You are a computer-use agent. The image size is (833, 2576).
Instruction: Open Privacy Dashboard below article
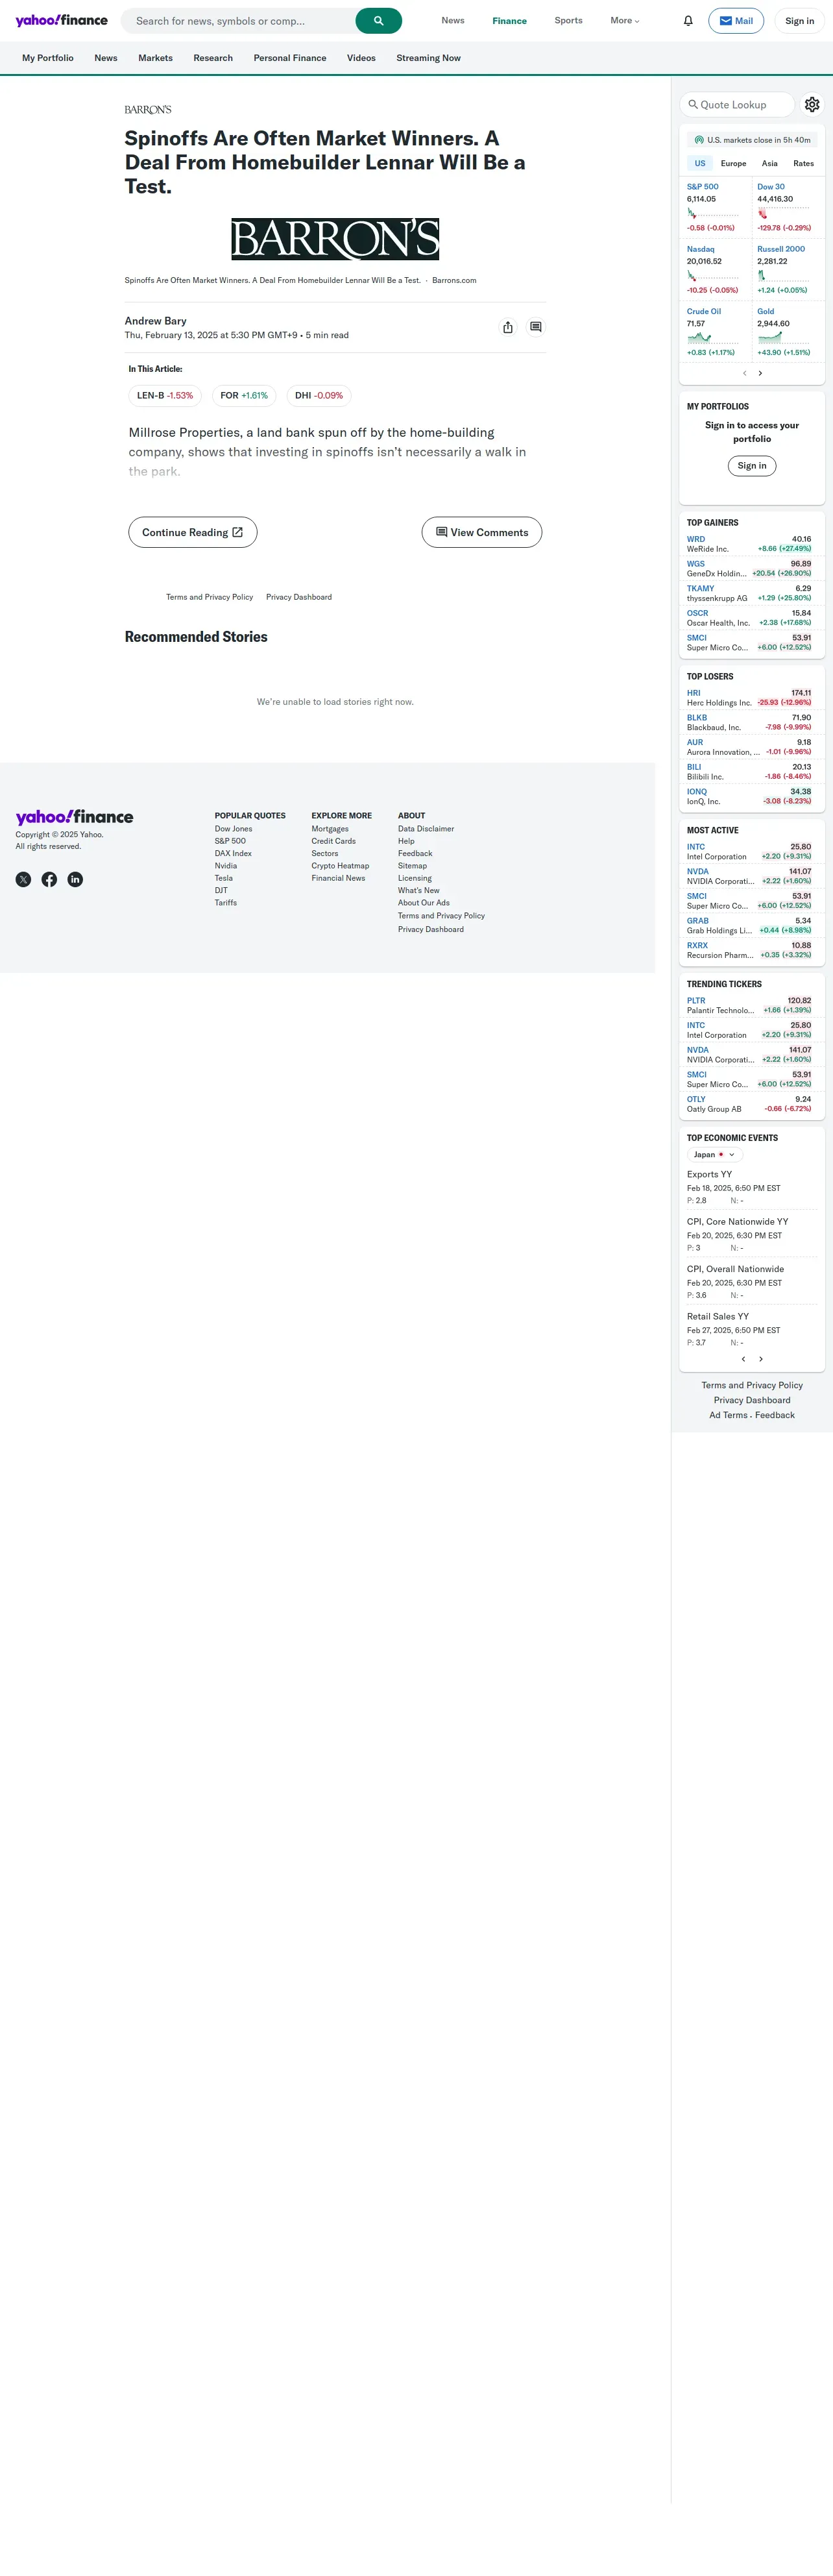coord(299,597)
